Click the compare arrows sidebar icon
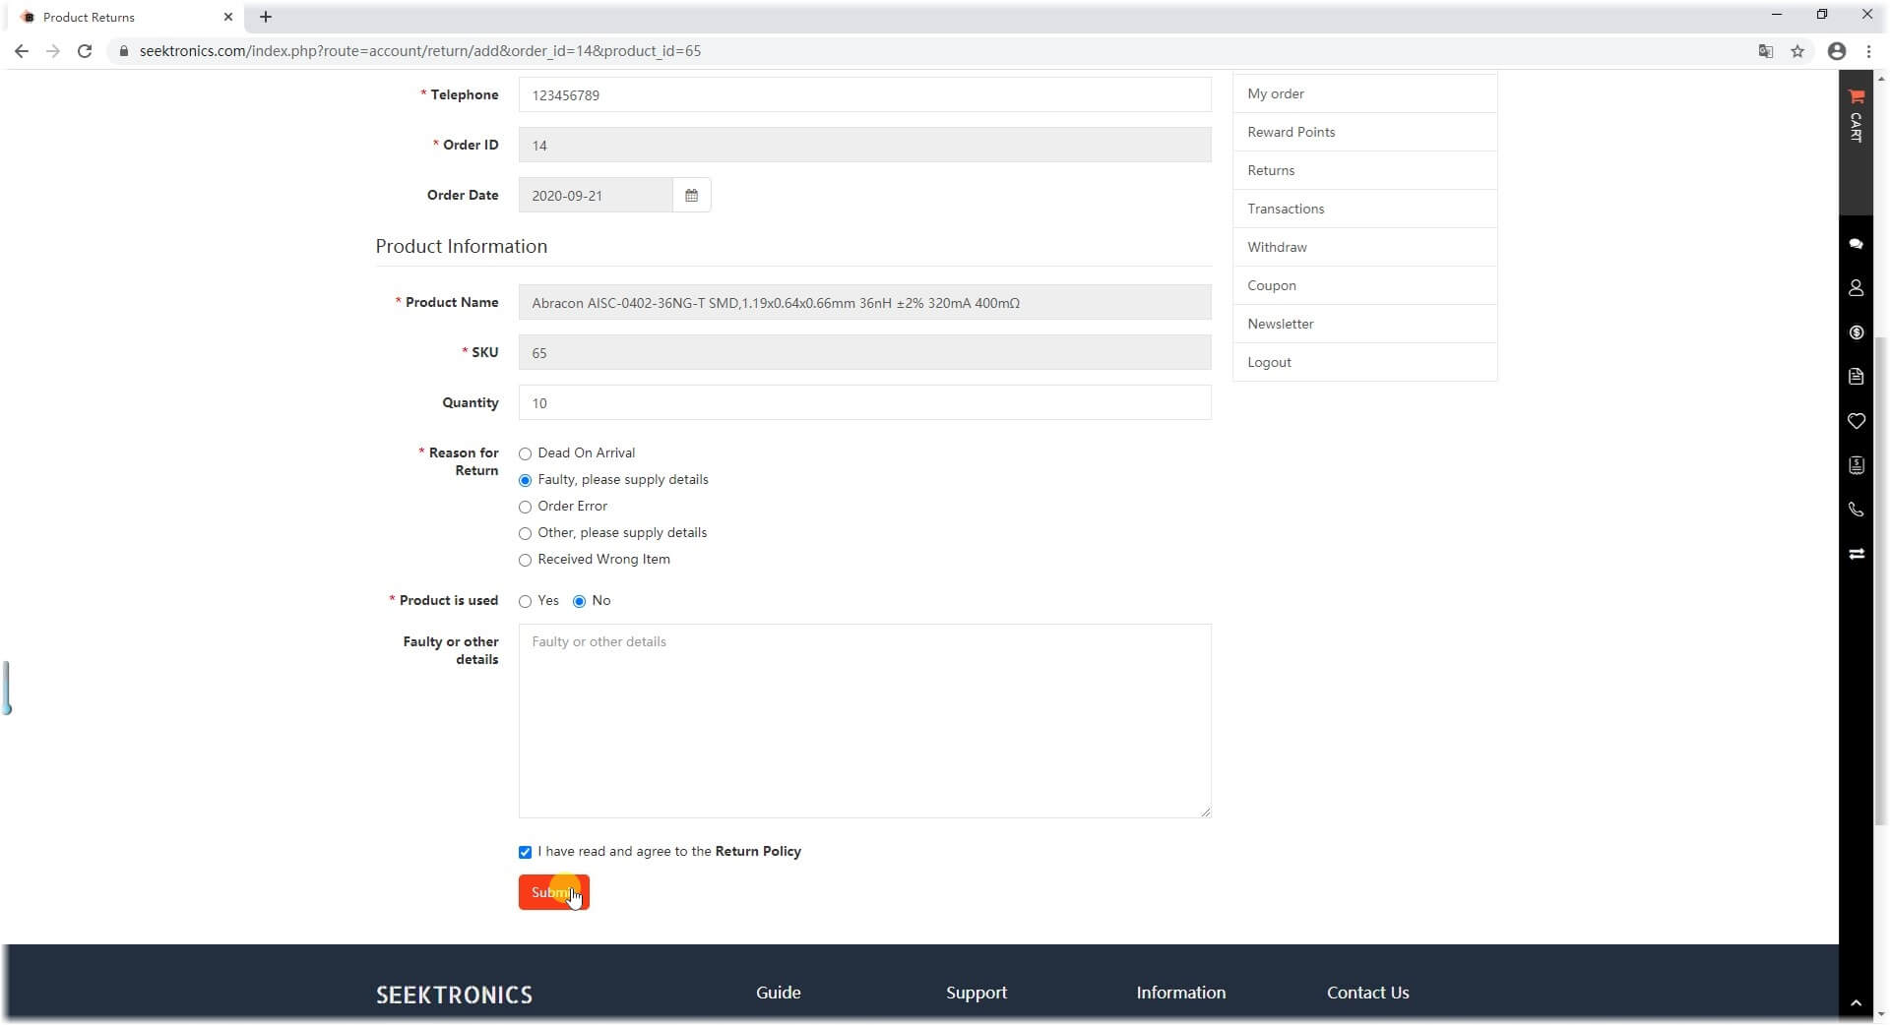The width and height of the screenshot is (1890, 1025). (x=1856, y=554)
